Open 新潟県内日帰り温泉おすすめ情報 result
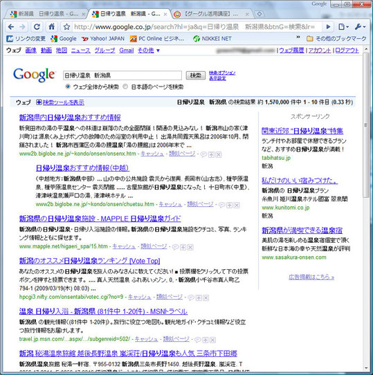Viewport: 373px width, 375px height. (x=70, y=118)
